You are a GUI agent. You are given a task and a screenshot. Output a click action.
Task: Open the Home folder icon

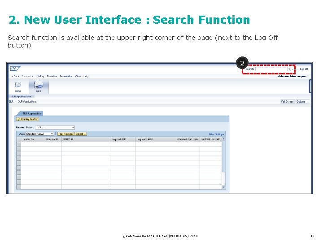pos(18,85)
